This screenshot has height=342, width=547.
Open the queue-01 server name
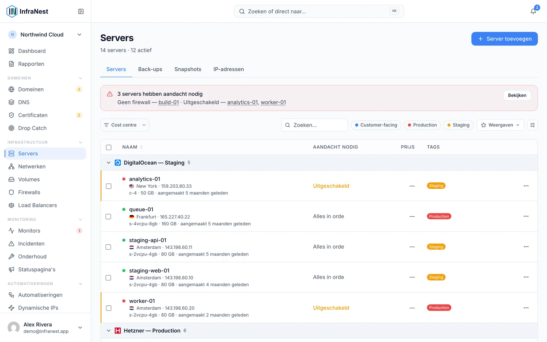click(x=141, y=209)
